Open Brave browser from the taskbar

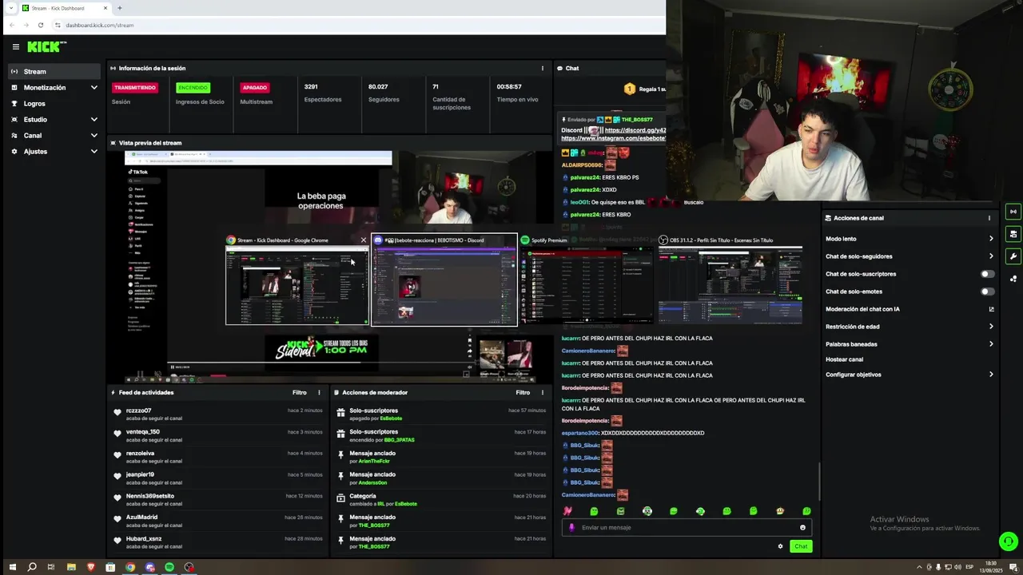pyautogui.click(x=90, y=567)
